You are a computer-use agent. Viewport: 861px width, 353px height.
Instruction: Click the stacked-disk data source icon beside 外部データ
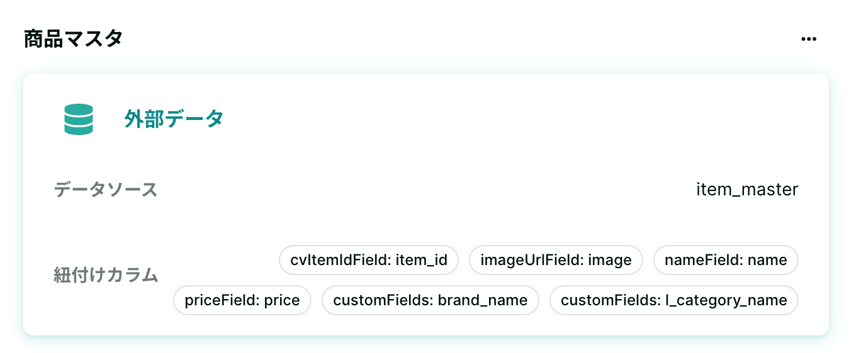pos(79,119)
